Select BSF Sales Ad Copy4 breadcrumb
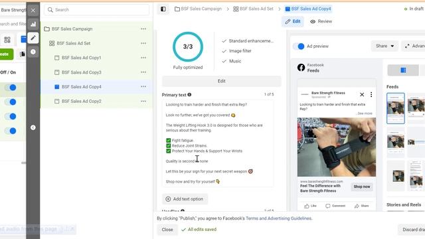425x239 pixels. click(x=308, y=9)
